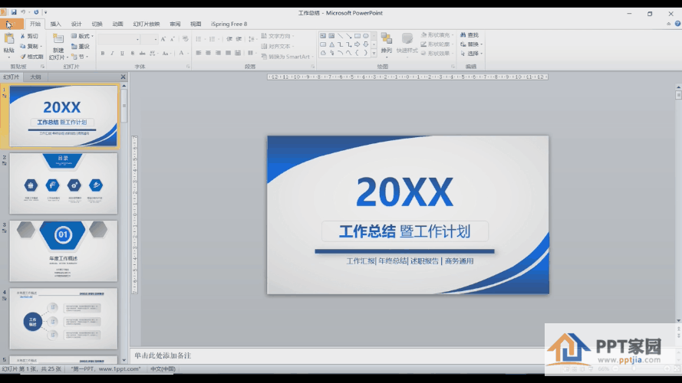The image size is (682, 383).
Task: Apply bullet list formatting
Action: [200, 39]
